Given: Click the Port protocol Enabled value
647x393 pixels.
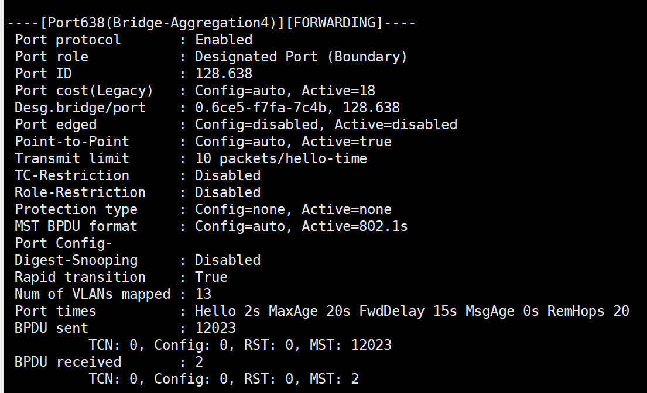Looking at the screenshot, I should point(224,40).
